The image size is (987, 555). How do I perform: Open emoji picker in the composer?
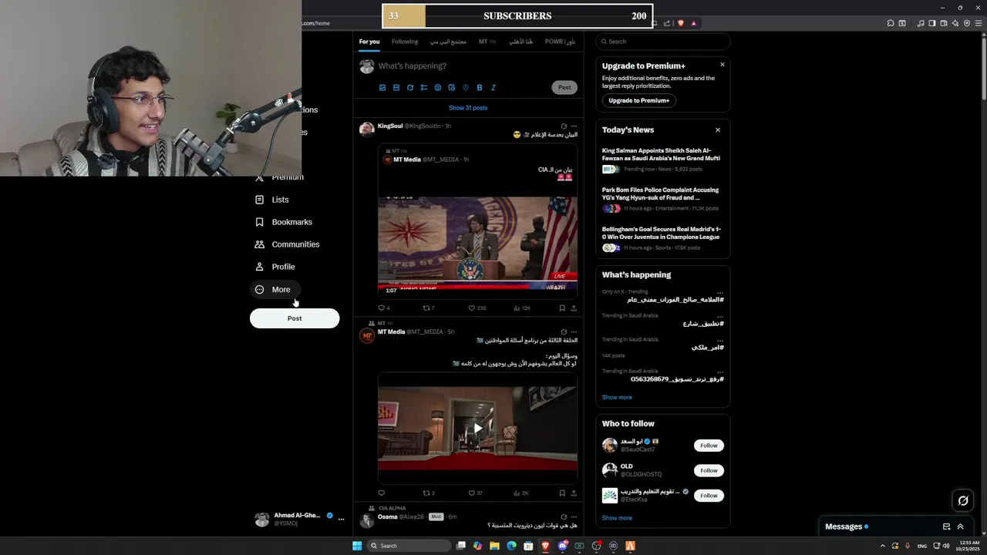437,88
